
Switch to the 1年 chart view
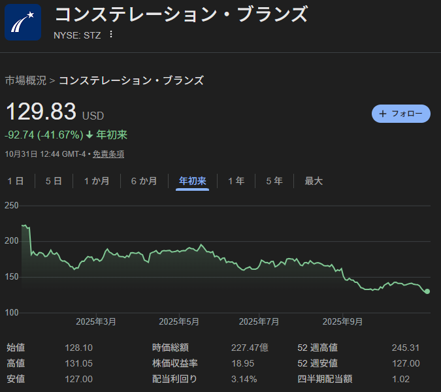(236, 181)
